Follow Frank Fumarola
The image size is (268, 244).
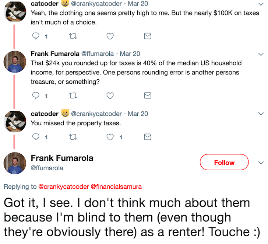(224, 162)
